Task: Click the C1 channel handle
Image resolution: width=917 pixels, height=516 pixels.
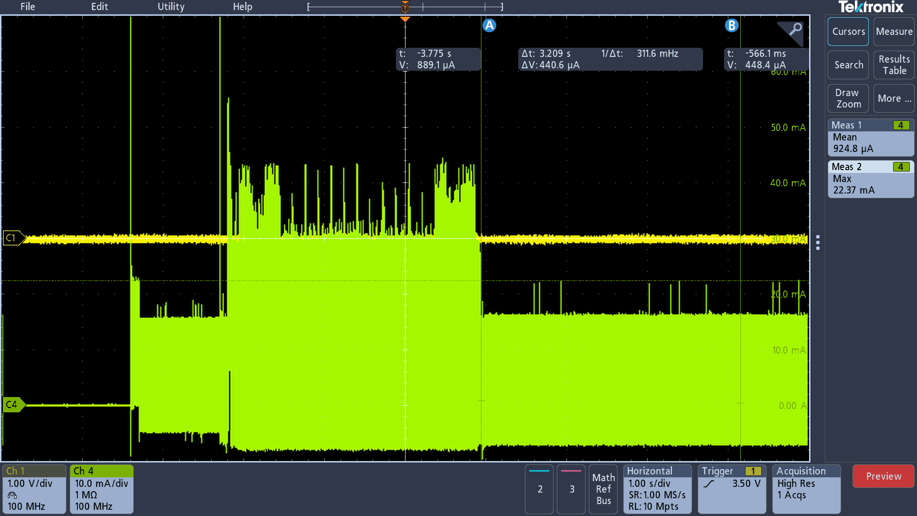Action: click(x=13, y=238)
